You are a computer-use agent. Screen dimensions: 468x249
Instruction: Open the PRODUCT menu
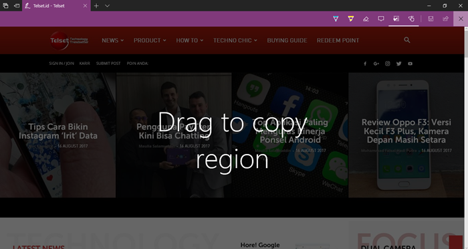coord(150,40)
